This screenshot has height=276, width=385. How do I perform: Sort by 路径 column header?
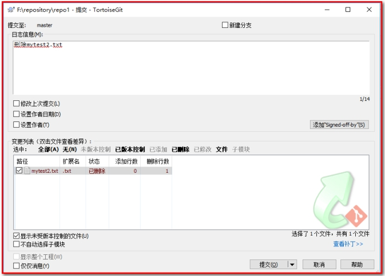(37, 161)
